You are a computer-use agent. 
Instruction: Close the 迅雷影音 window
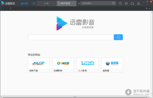click(151, 2)
